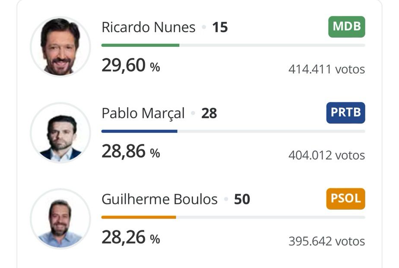Click the 28,86 % percentage value

click(x=131, y=152)
